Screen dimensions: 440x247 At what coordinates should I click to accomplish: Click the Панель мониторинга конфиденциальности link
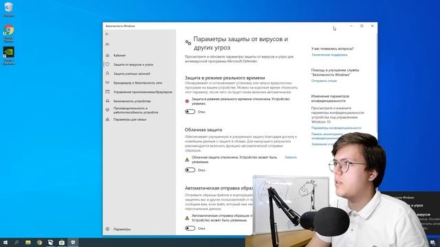[x=327, y=136]
